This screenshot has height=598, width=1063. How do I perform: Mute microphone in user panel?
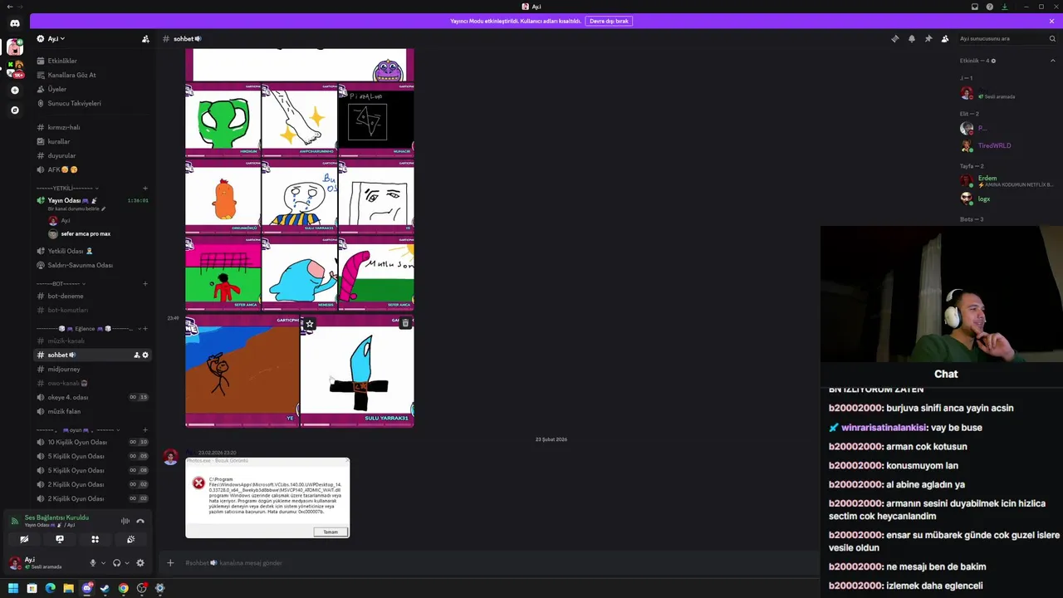pyautogui.click(x=93, y=563)
